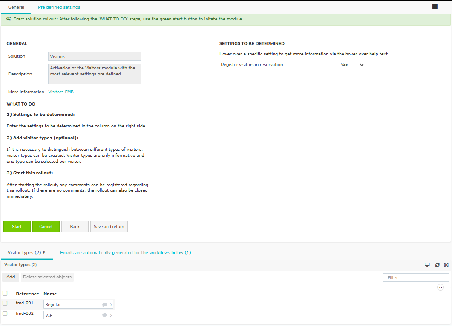Open the display options monitor icon

point(427,265)
